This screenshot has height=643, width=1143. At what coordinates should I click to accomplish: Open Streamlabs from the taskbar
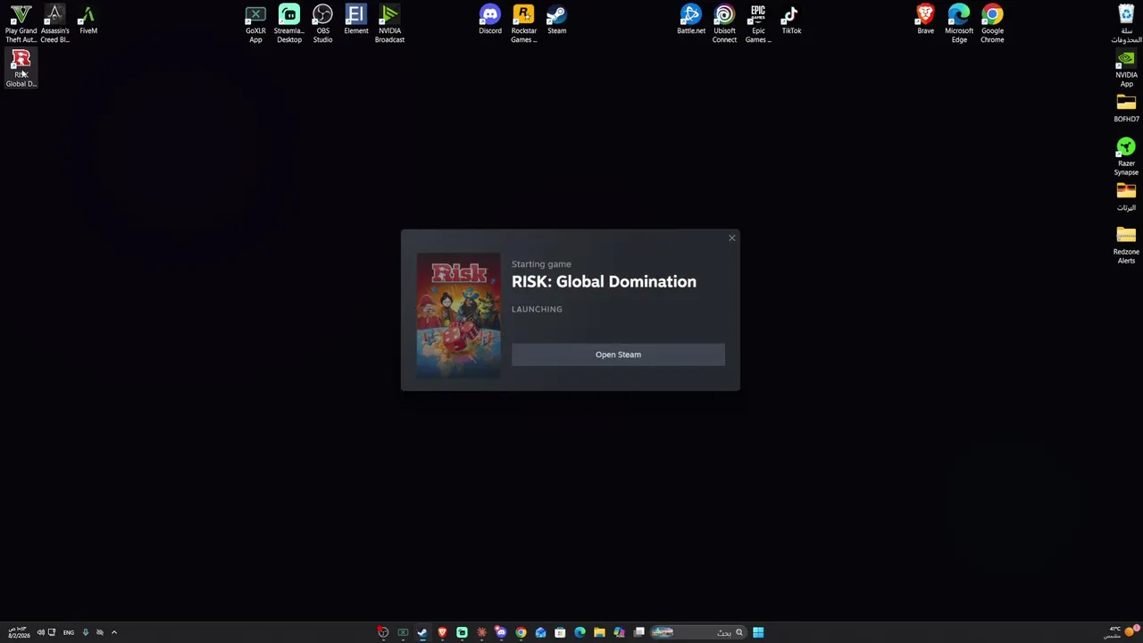pos(462,632)
